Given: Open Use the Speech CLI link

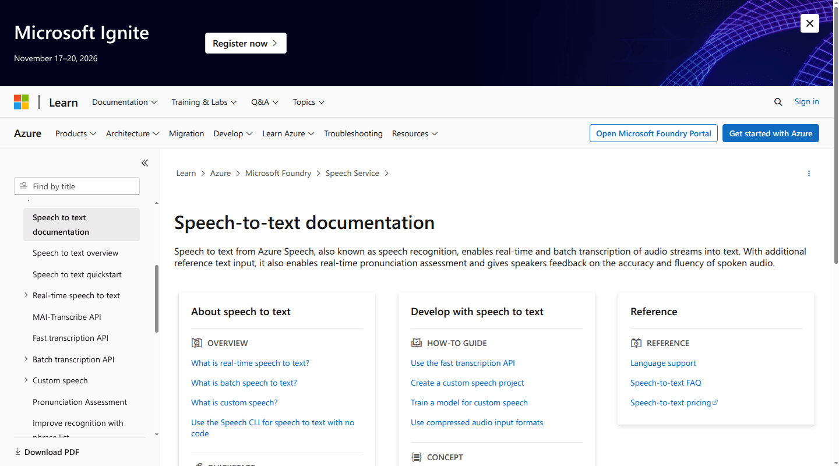Looking at the screenshot, I should tap(273, 428).
